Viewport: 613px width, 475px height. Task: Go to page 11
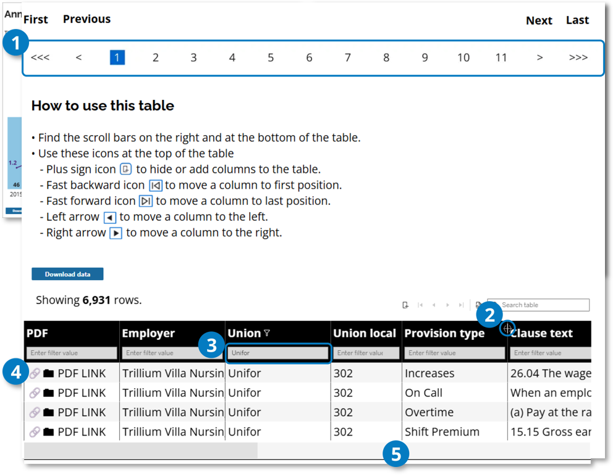[501, 58]
